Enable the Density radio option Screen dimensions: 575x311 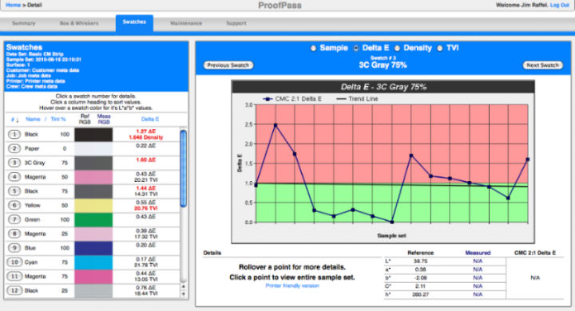[397, 48]
